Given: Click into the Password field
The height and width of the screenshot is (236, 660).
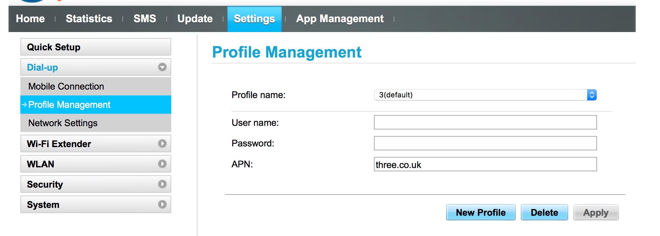Looking at the screenshot, I should coord(485,143).
